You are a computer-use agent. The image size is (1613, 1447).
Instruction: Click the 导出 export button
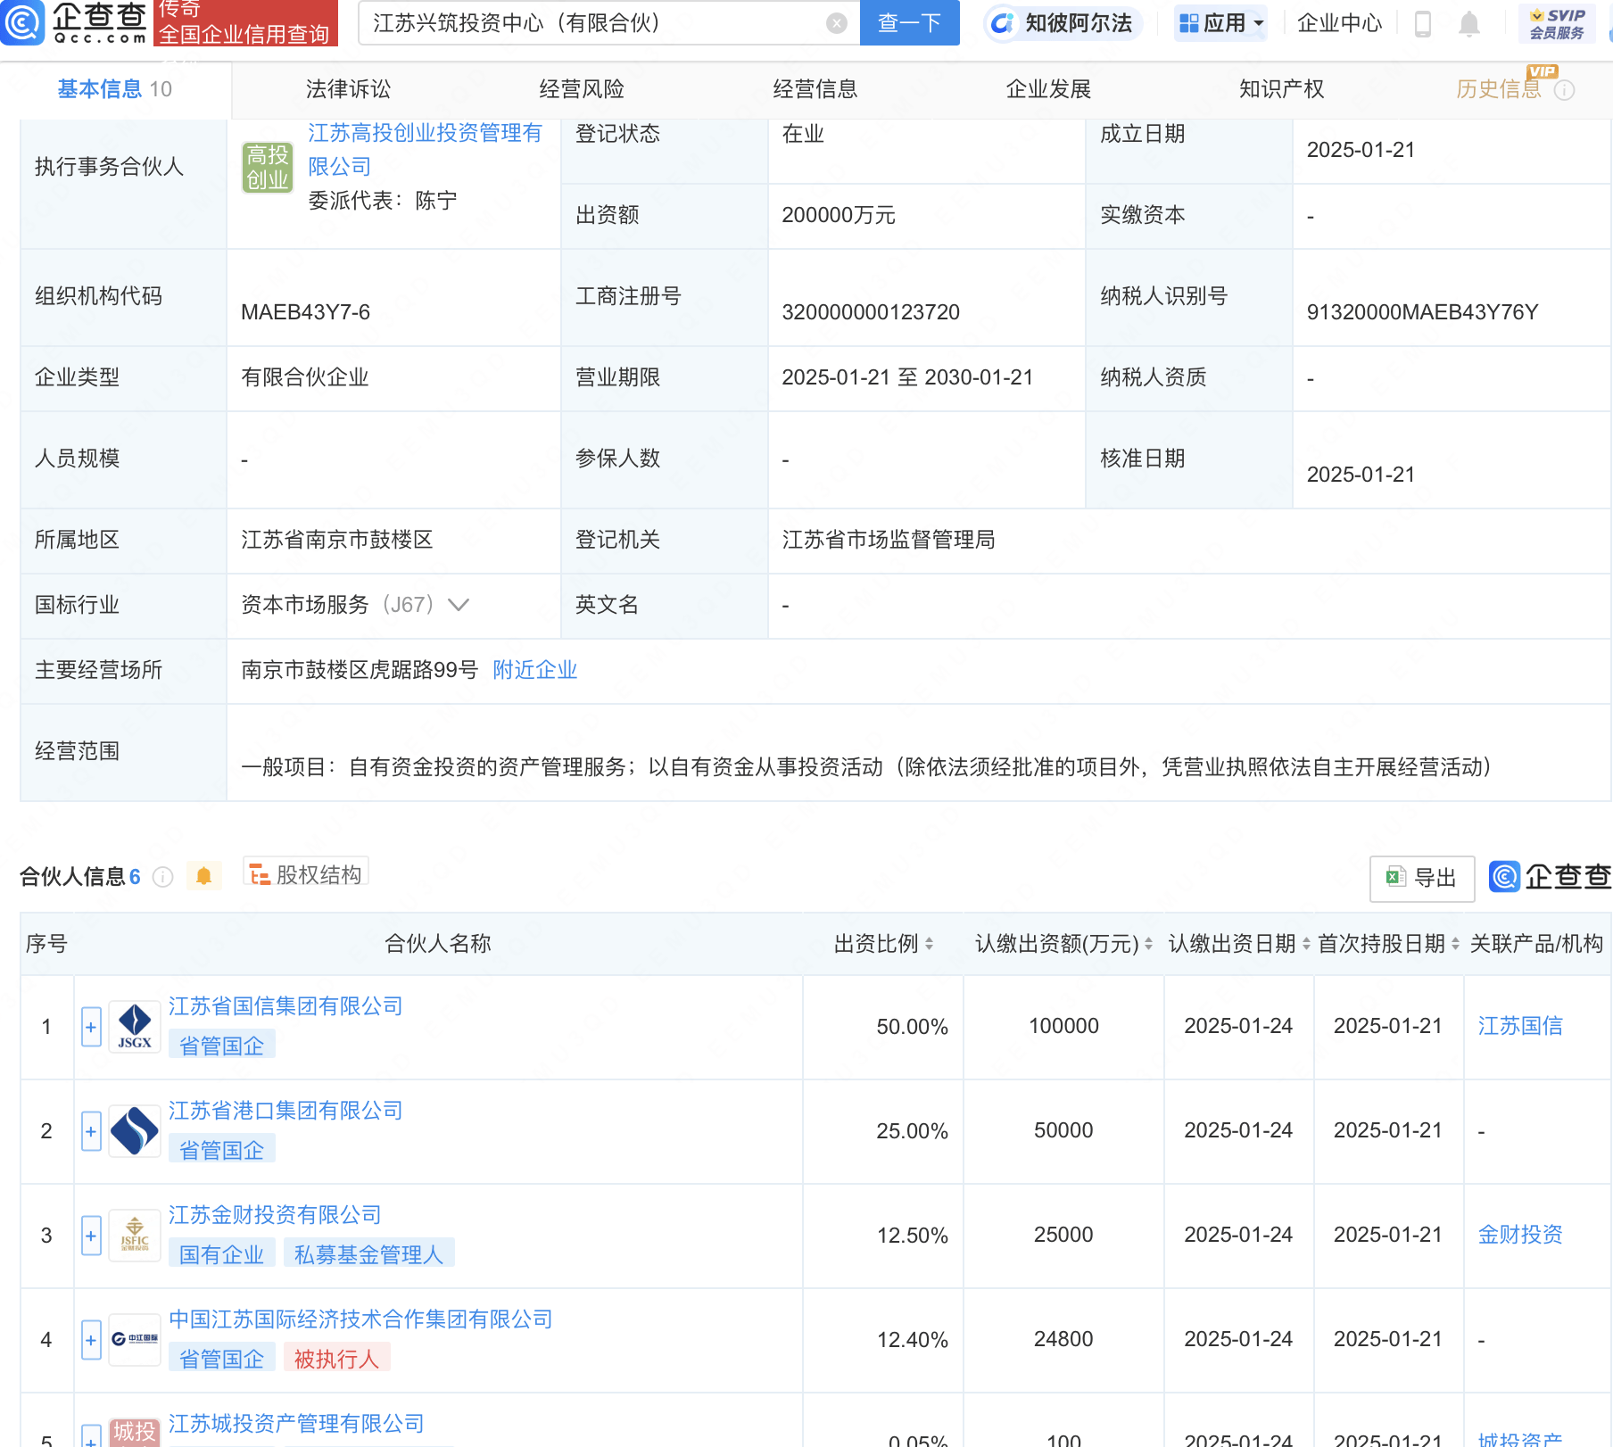(x=1422, y=878)
